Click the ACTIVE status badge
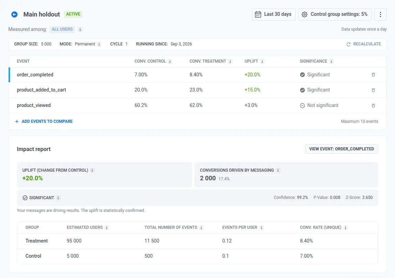 (73, 14)
